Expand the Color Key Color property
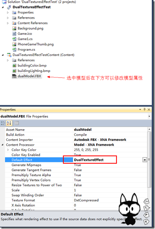Viewport: 155px width, 229px height. click(8, 150)
